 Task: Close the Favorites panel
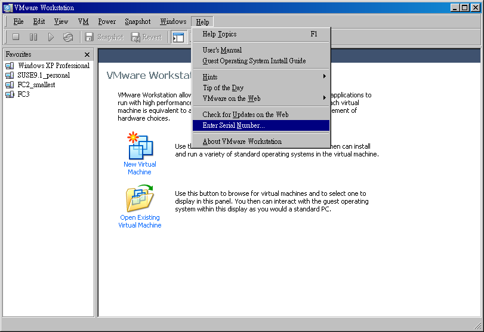[87, 54]
